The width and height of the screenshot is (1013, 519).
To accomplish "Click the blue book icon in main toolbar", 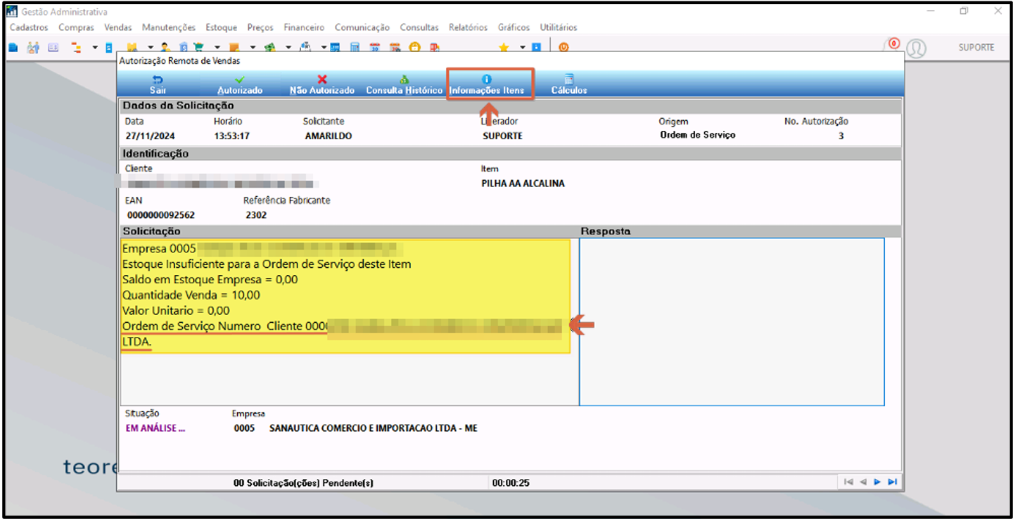I will pos(13,48).
